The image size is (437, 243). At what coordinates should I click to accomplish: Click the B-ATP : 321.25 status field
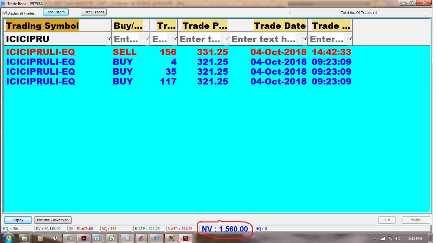click(x=149, y=229)
